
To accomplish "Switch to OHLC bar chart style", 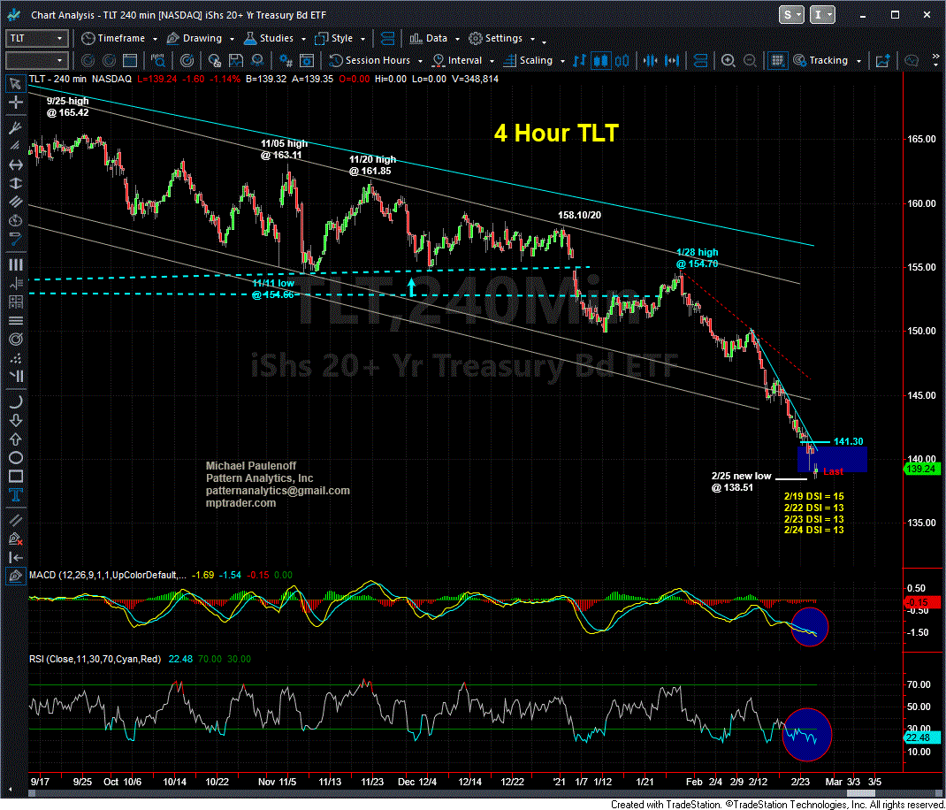I will point(580,60).
